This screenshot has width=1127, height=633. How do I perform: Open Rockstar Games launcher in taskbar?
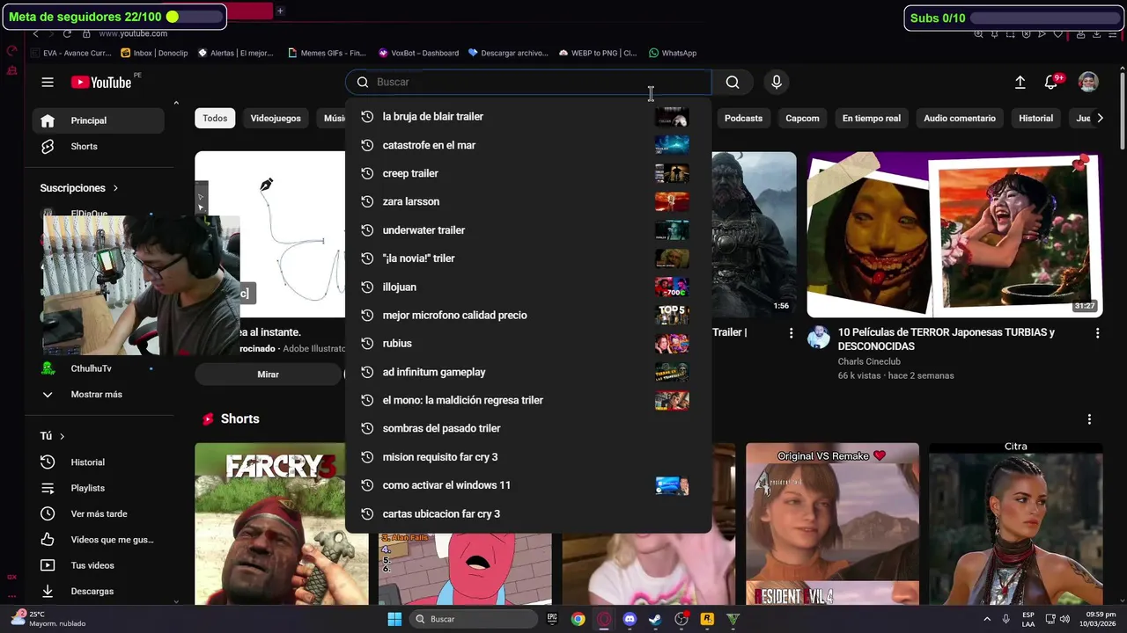[x=707, y=619]
